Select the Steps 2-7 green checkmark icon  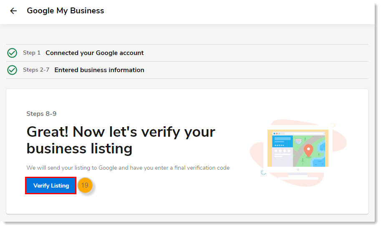click(12, 70)
